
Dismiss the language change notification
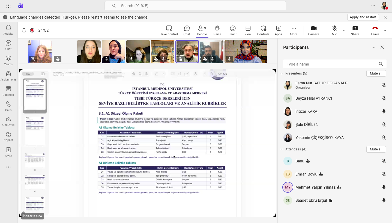click(385, 17)
